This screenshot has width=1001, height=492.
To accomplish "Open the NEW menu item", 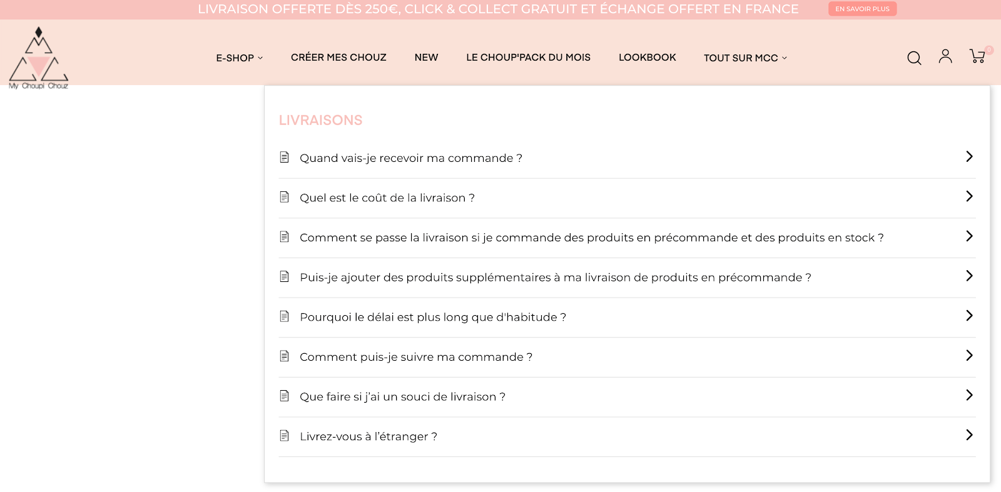I will [426, 57].
